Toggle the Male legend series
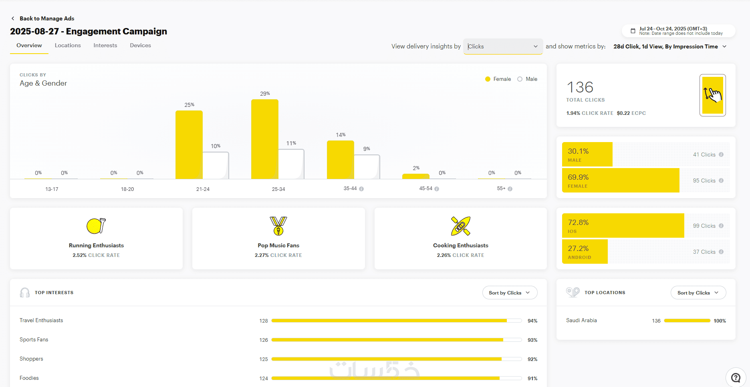 (x=527, y=79)
